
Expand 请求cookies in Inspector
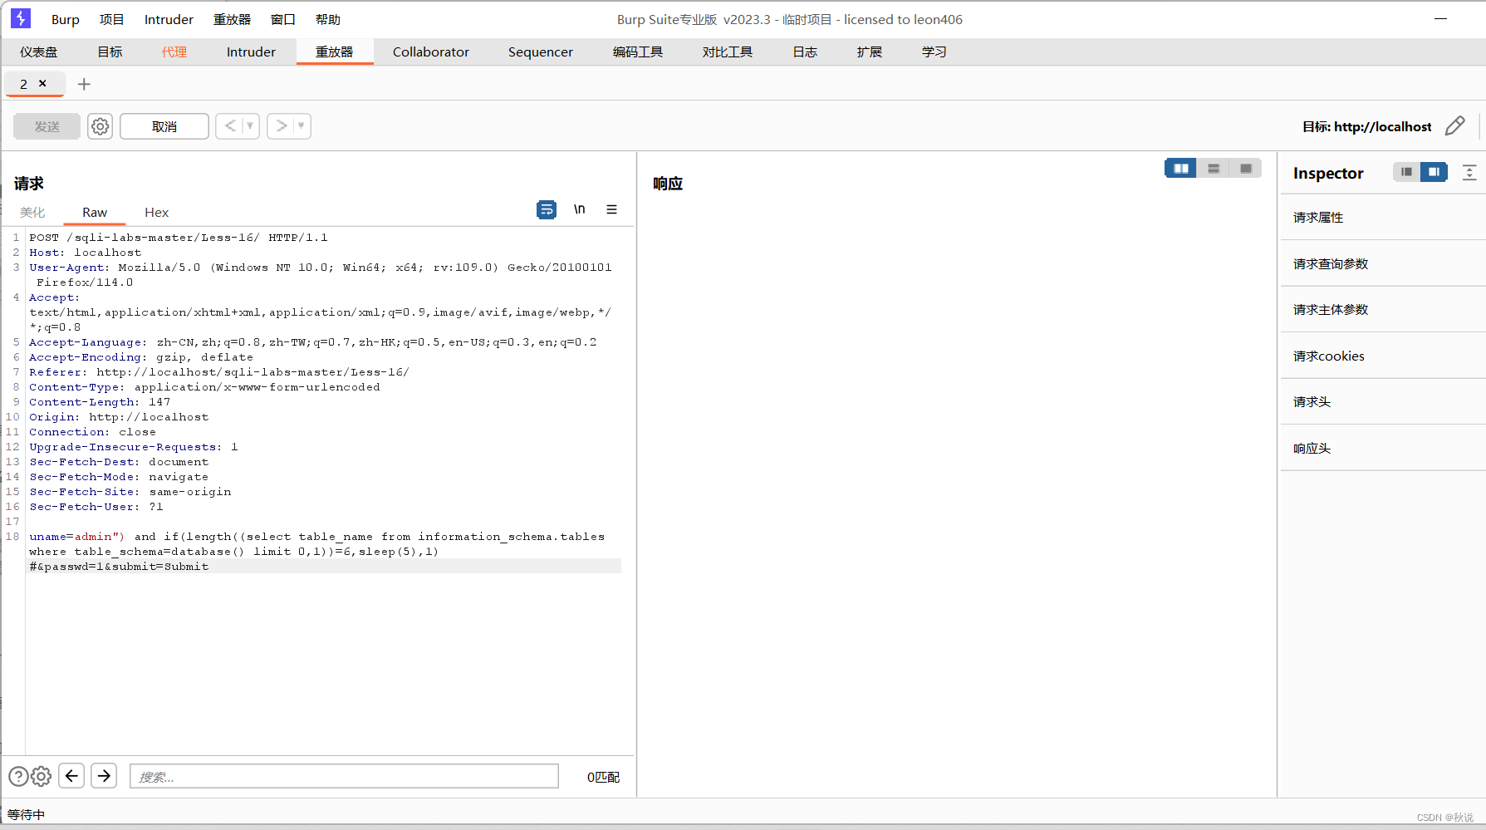[x=1382, y=356]
